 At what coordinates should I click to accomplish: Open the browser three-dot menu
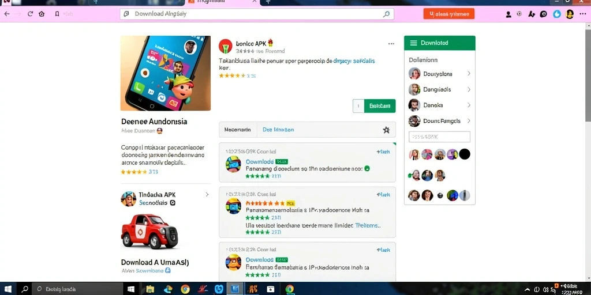[x=583, y=14]
